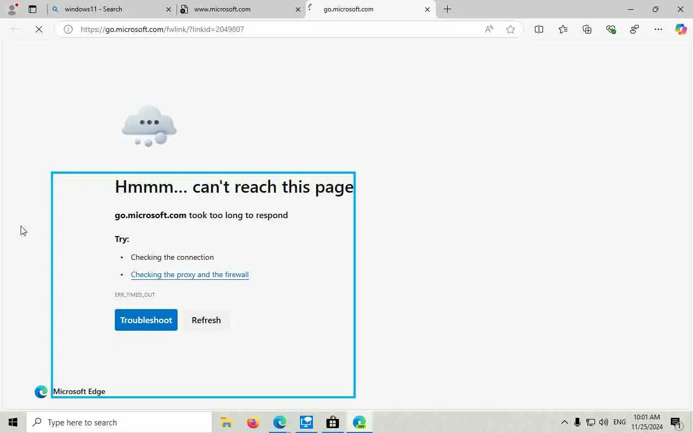This screenshot has height=433, width=693.
Task: Open Browser essentials heart icon
Action: [x=611, y=29]
